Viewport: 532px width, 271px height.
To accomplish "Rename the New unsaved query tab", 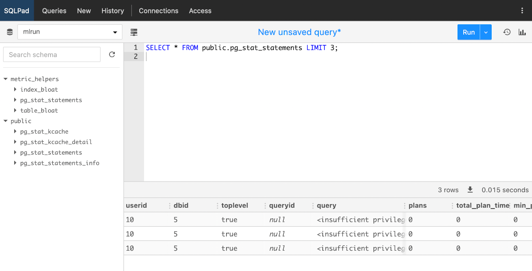I will 299,32.
